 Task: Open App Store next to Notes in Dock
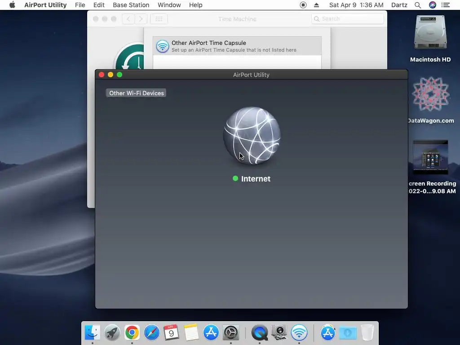[x=211, y=332]
